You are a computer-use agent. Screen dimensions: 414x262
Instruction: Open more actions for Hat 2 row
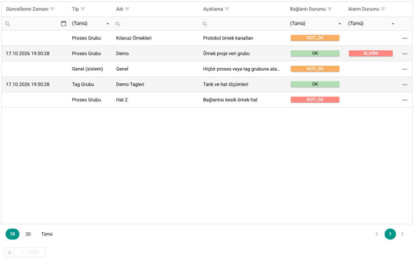(405, 100)
